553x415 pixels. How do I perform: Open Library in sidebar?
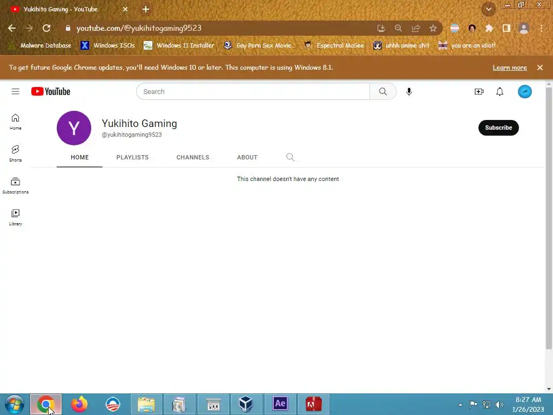[15, 217]
